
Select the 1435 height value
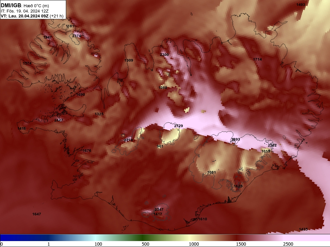coord(303,229)
